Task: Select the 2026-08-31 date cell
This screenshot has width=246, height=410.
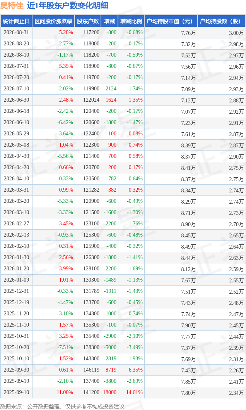Action: pos(16,33)
